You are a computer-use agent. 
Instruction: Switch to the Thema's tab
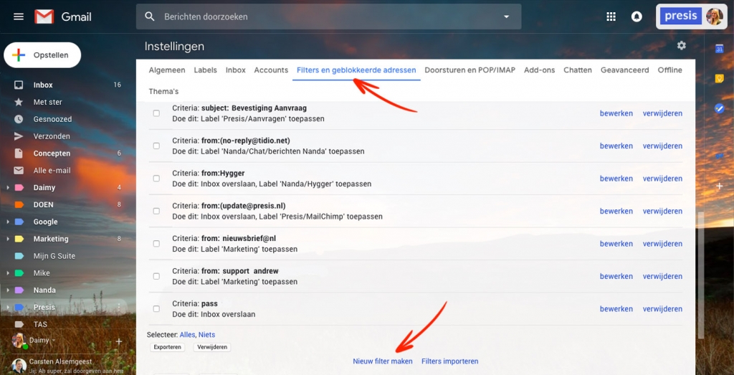click(163, 91)
